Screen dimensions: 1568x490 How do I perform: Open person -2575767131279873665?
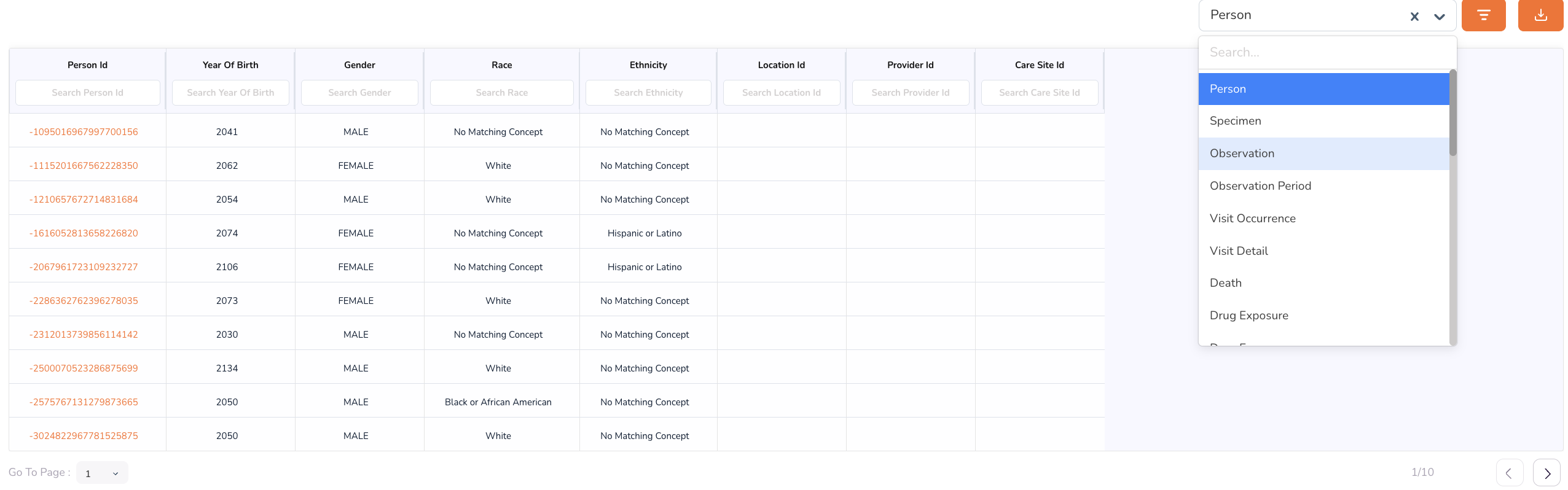[x=84, y=402]
